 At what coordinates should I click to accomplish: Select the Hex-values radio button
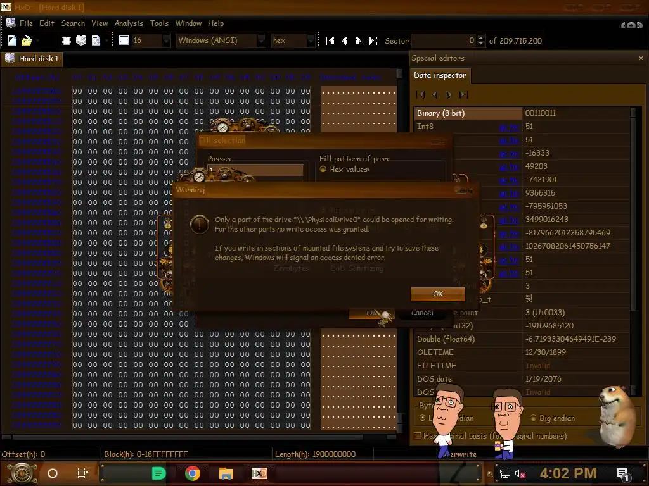[323, 170]
